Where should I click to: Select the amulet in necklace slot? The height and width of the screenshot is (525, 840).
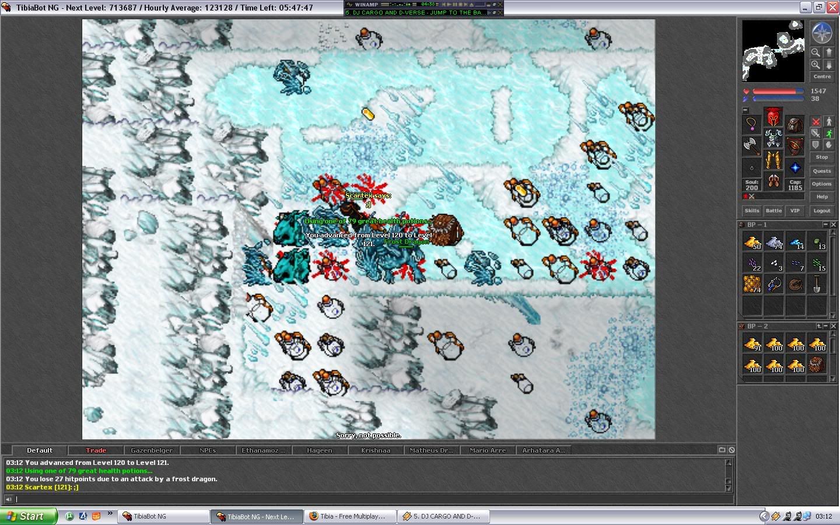click(752, 124)
